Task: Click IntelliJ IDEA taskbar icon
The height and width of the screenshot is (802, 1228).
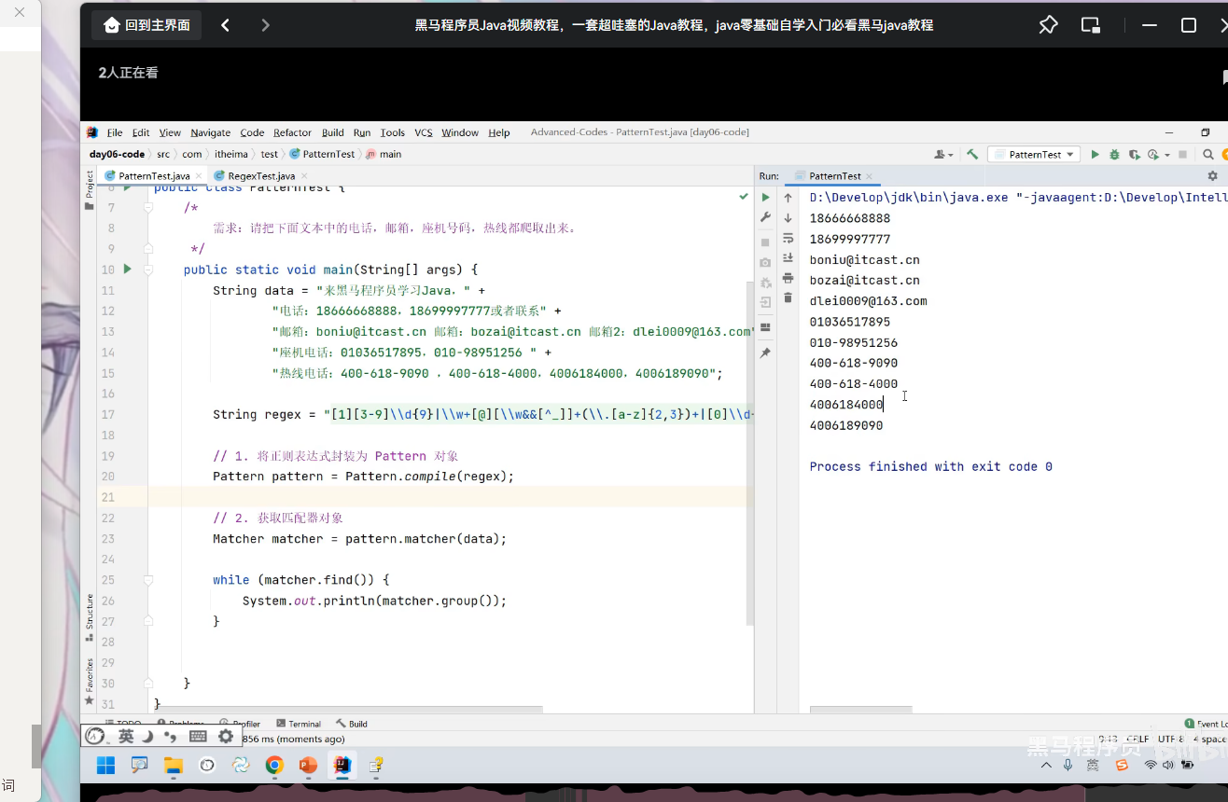Action: tap(342, 766)
